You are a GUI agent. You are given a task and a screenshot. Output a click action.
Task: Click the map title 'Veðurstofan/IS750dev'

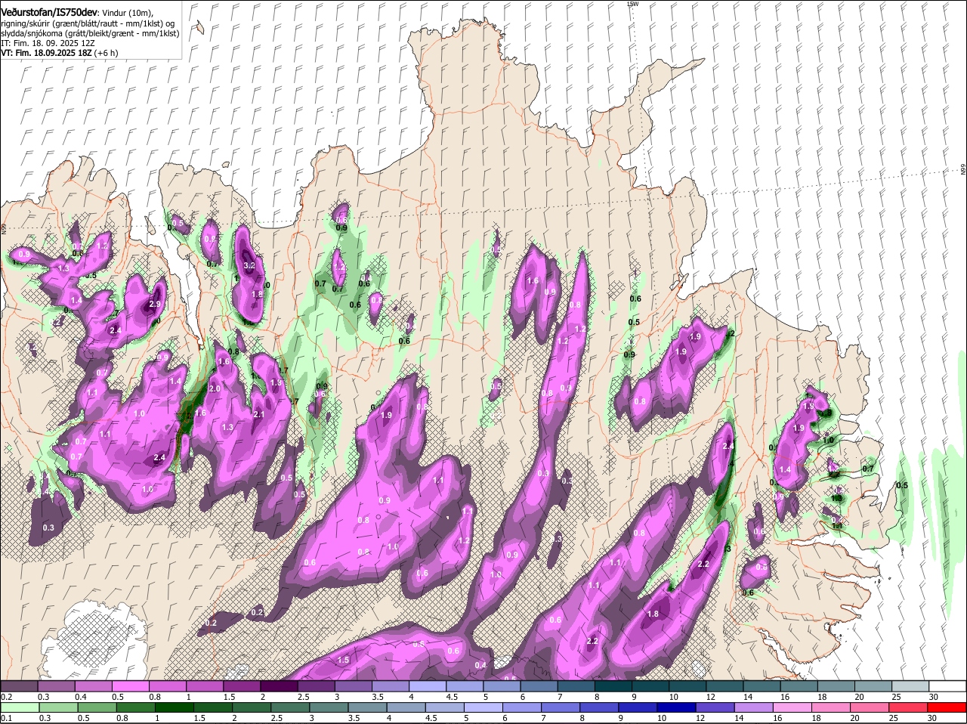tap(48, 12)
